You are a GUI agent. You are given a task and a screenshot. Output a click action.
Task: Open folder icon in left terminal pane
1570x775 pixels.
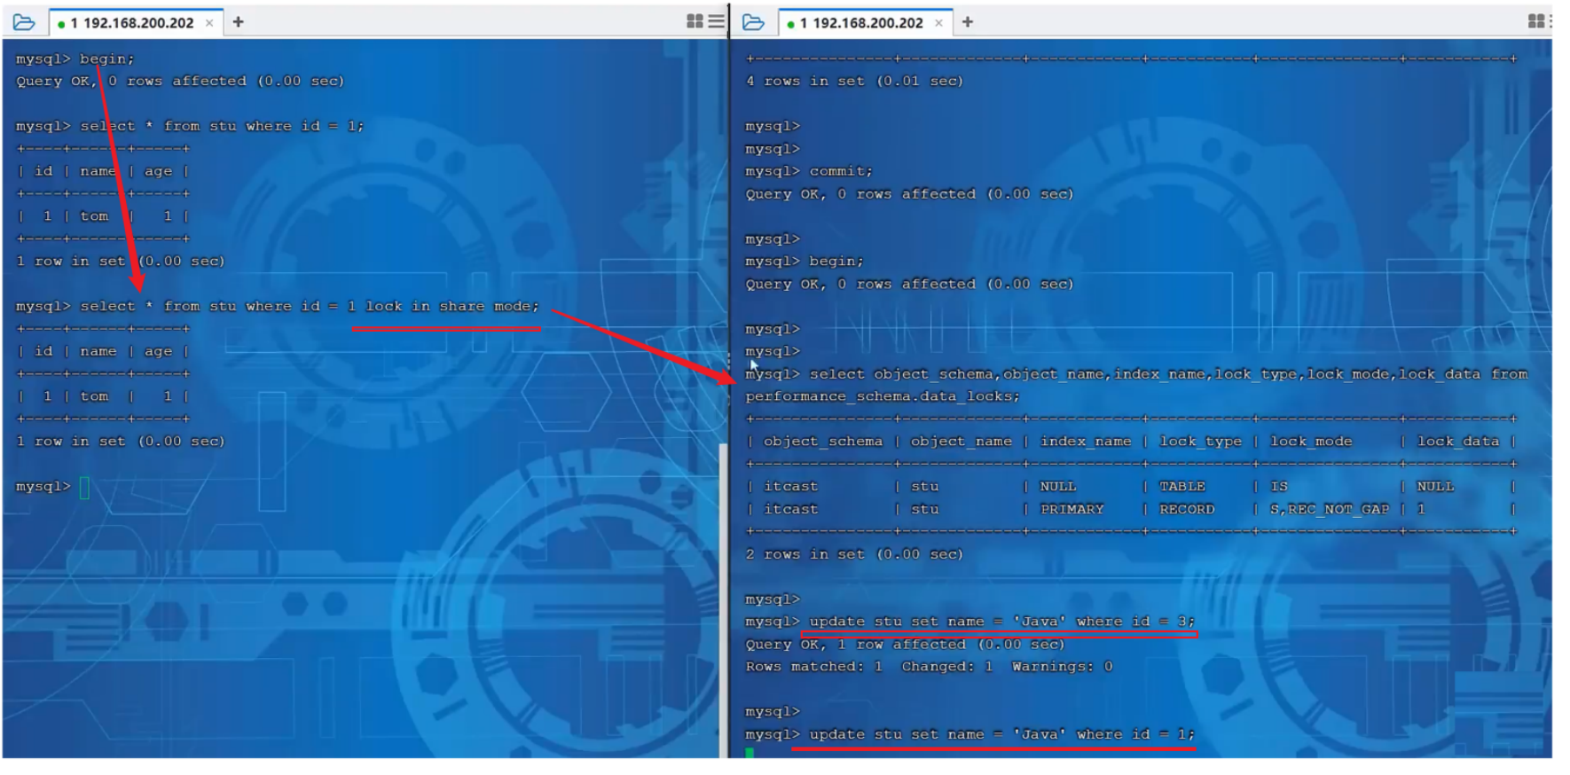click(24, 22)
